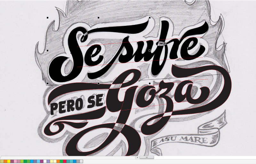Choose the magenta purple palette swatch
The image size is (256, 164).
[x=42, y=161]
